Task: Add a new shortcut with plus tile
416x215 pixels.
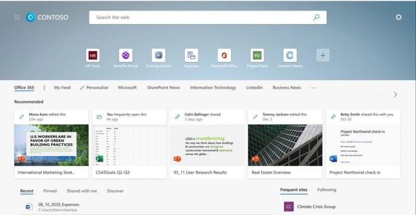Action: [x=323, y=55]
